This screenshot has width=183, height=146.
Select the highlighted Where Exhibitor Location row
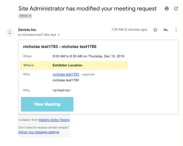[74, 65]
